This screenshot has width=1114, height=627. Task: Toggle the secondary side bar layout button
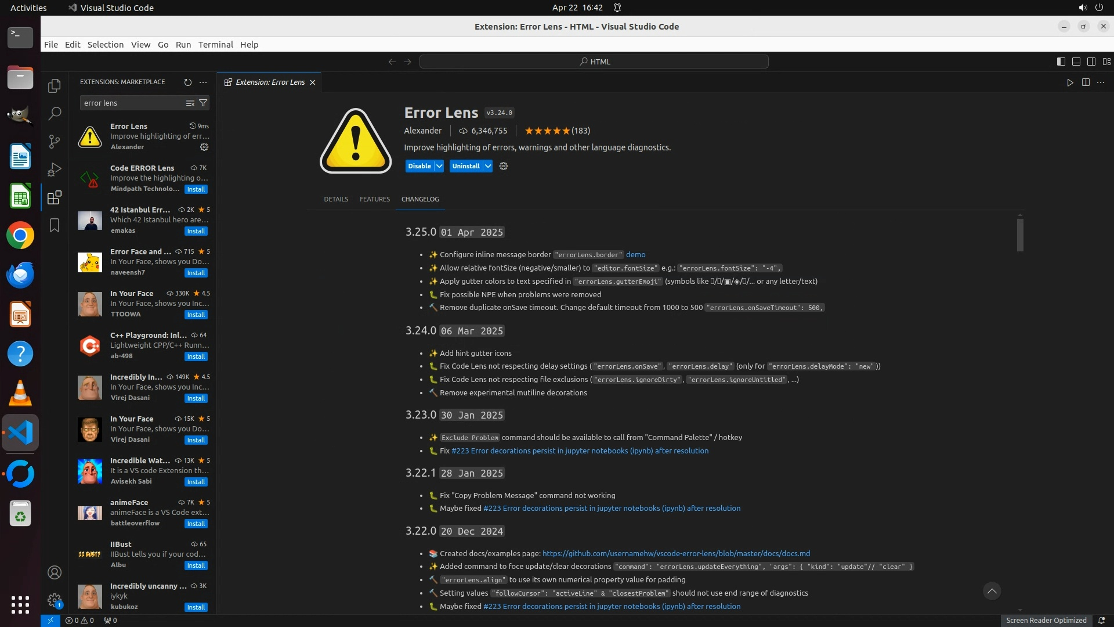click(1091, 62)
